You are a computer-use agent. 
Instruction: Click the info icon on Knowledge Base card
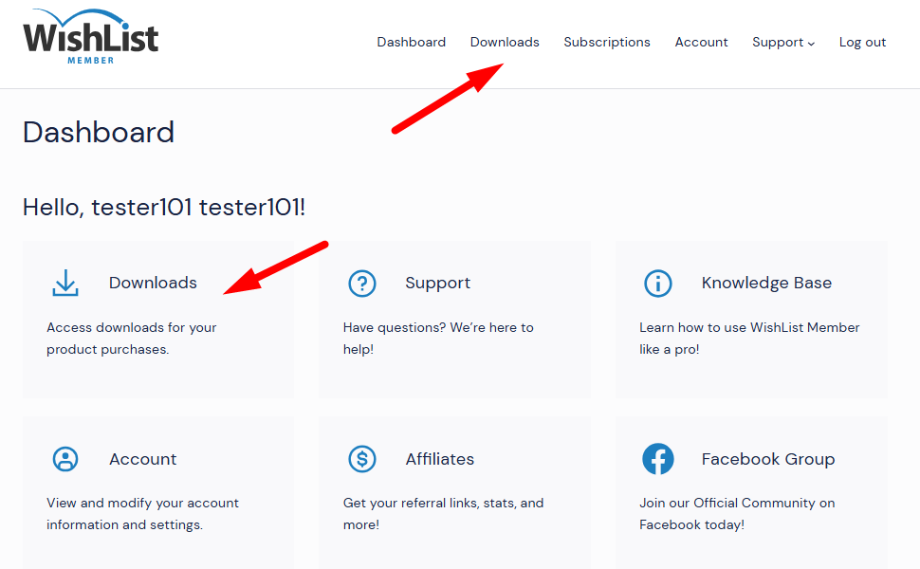658,283
